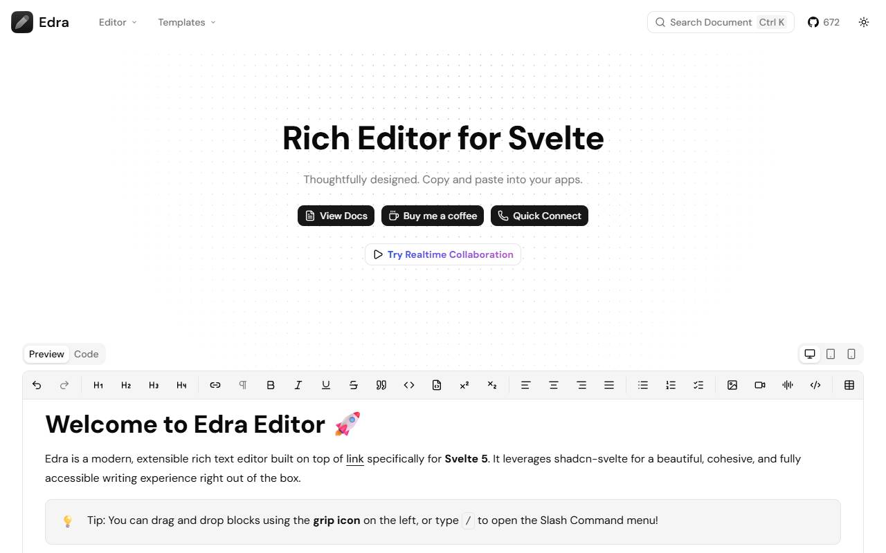The width and height of the screenshot is (886, 553).
Task: Insert an iframe embed with the slash-code icon
Action: 815,385
